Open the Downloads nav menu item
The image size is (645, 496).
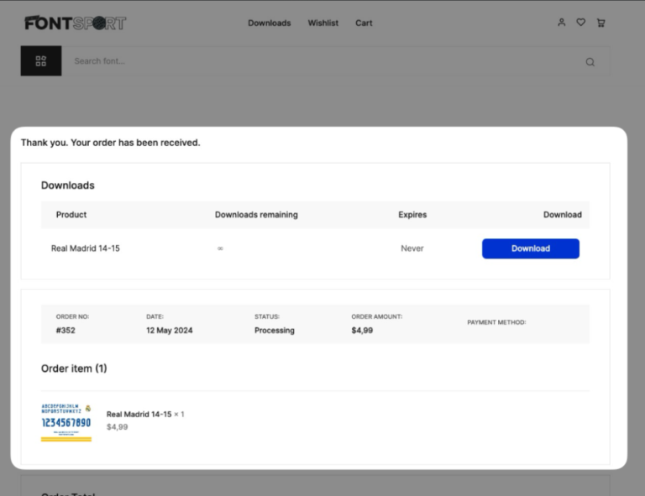[x=269, y=23]
